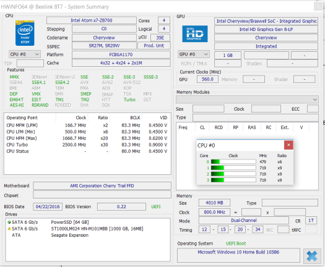This screenshot has width=325, height=267.
Task: Click the green UEFI Boot label
Action: point(236,244)
